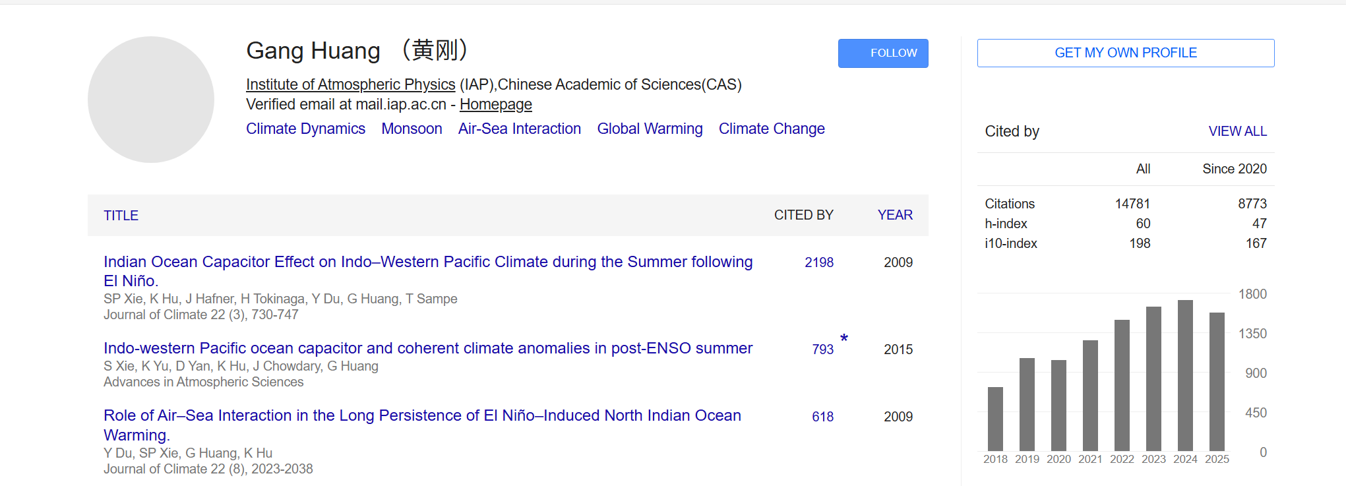Select the Monsoon interest tag
The height and width of the screenshot is (486, 1346).
click(x=412, y=129)
